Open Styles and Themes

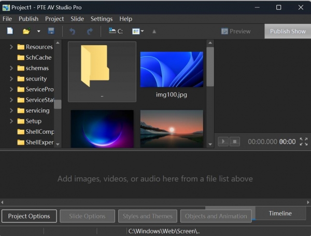(x=148, y=216)
